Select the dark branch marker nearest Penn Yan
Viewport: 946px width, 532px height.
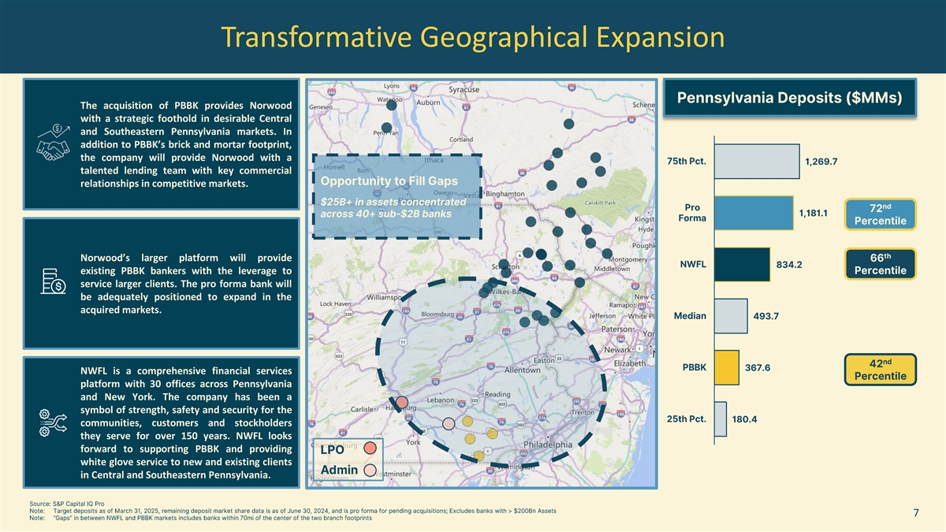[x=386, y=128]
